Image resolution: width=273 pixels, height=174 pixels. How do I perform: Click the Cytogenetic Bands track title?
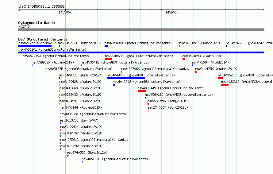point(37,23)
